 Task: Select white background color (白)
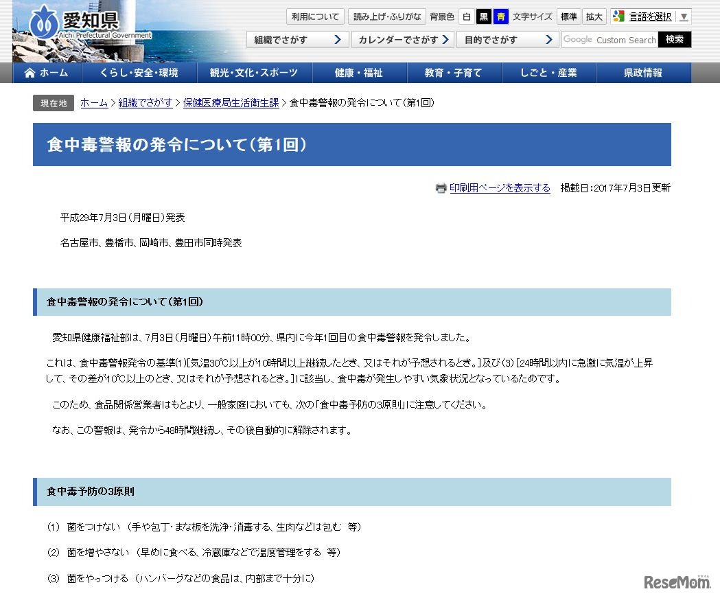click(x=466, y=17)
